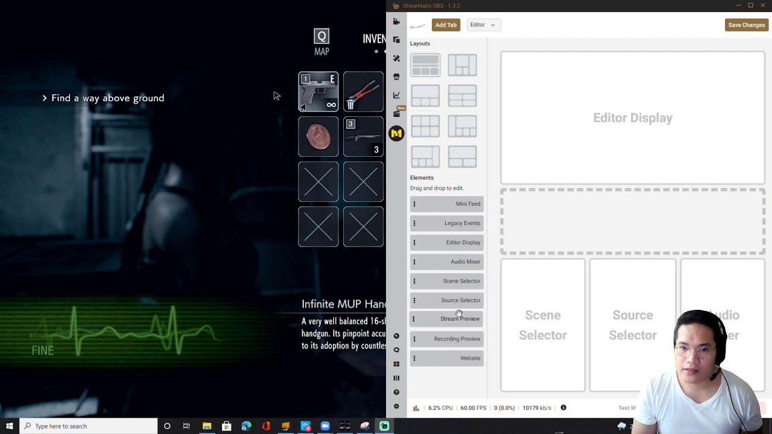Choose the first layout with the wide top pane

point(425,65)
